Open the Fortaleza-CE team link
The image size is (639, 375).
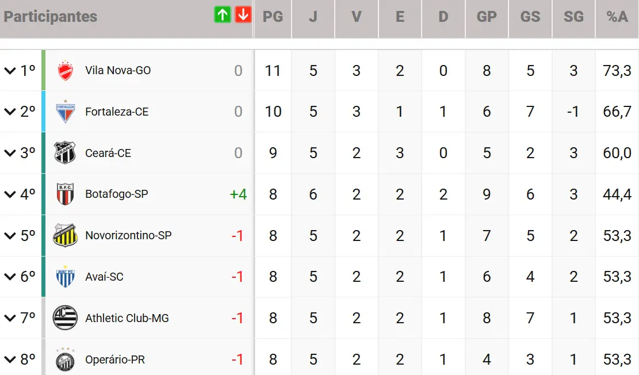click(x=117, y=112)
